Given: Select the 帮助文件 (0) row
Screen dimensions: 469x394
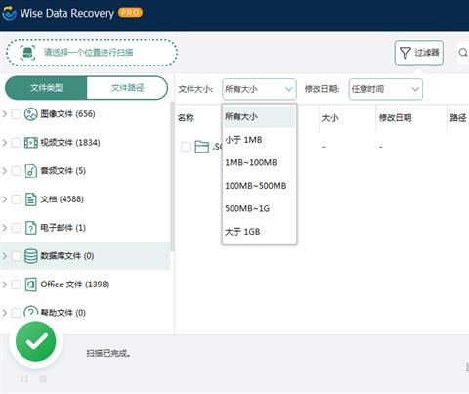Looking at the screenshot, I should pos(85,313).
